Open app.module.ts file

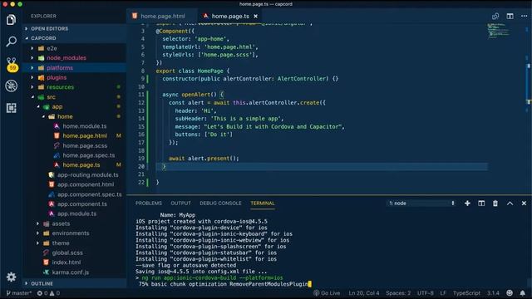76,213
